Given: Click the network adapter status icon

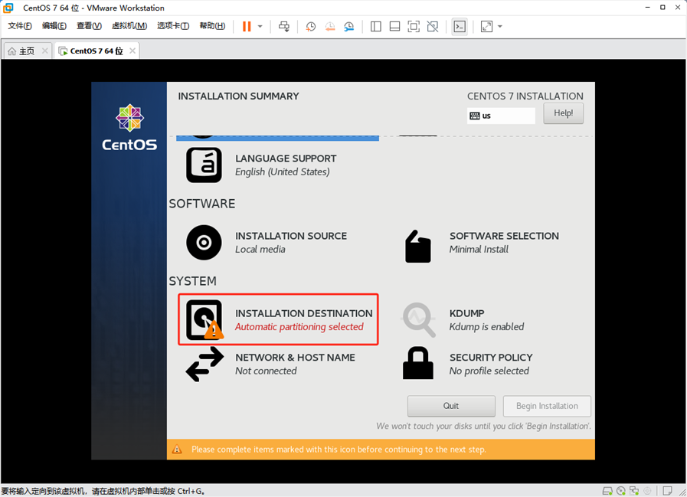Looking at the screenshot, I should [x=634, y=491].
